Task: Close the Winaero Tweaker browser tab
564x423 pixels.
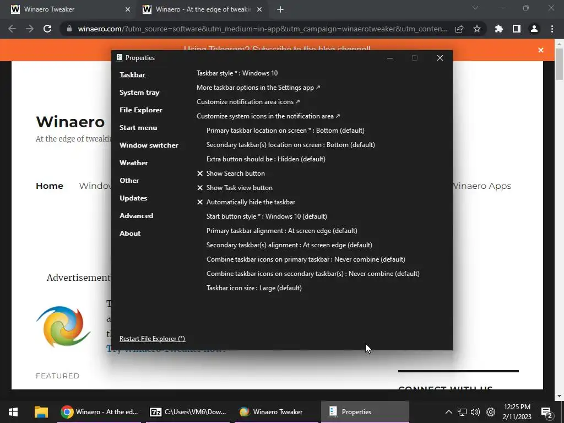Action: 128,10
